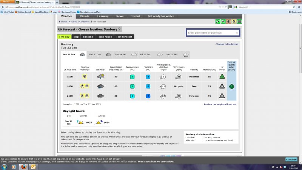Switch to the Temp range tab
302x170 pixels.
click(x=105, y=37)
